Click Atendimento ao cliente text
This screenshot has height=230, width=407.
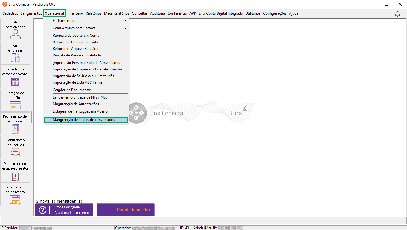[x=72, y=213]
